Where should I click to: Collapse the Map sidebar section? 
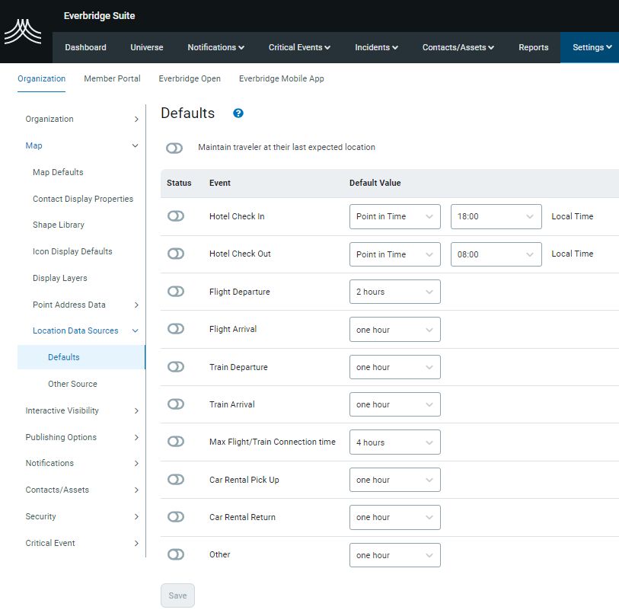point(136,145)
